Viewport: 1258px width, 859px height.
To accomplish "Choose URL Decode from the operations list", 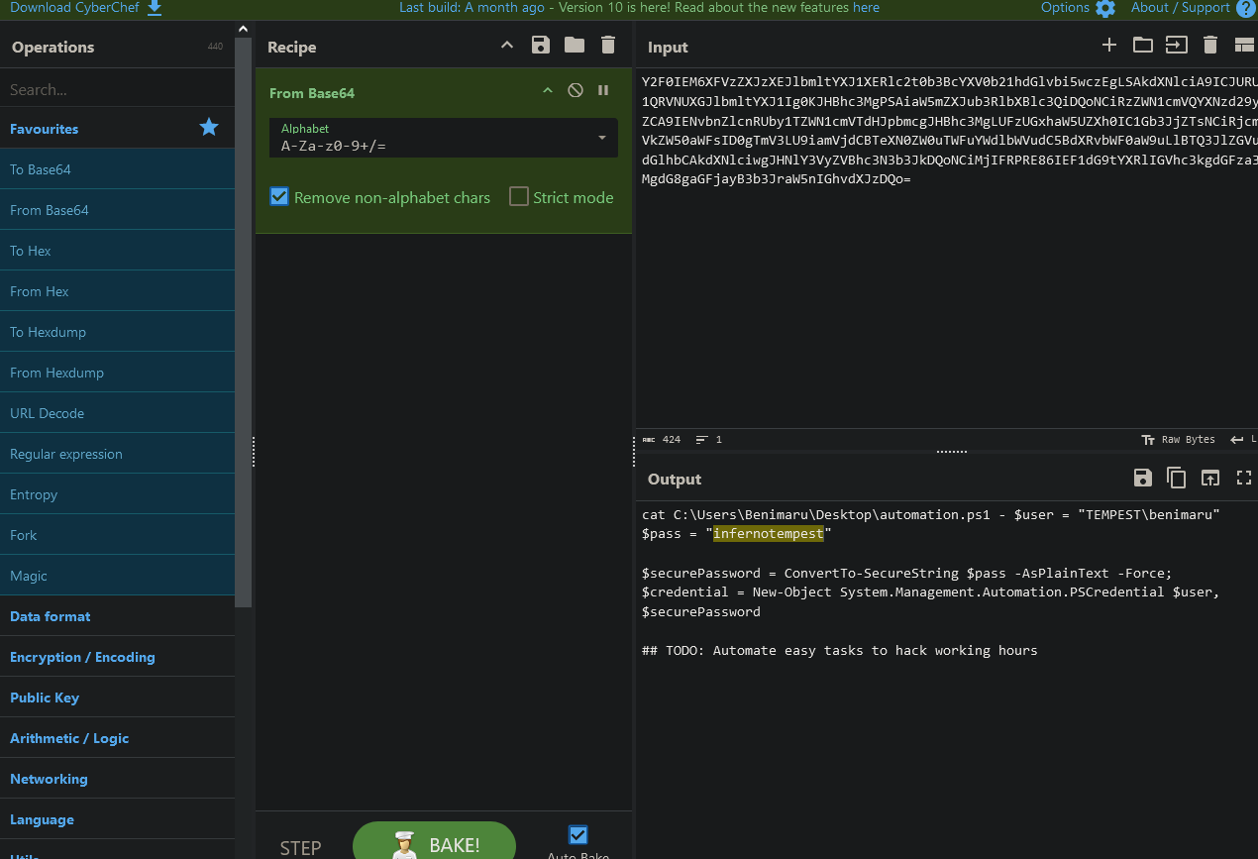I will tap(48, 413).
